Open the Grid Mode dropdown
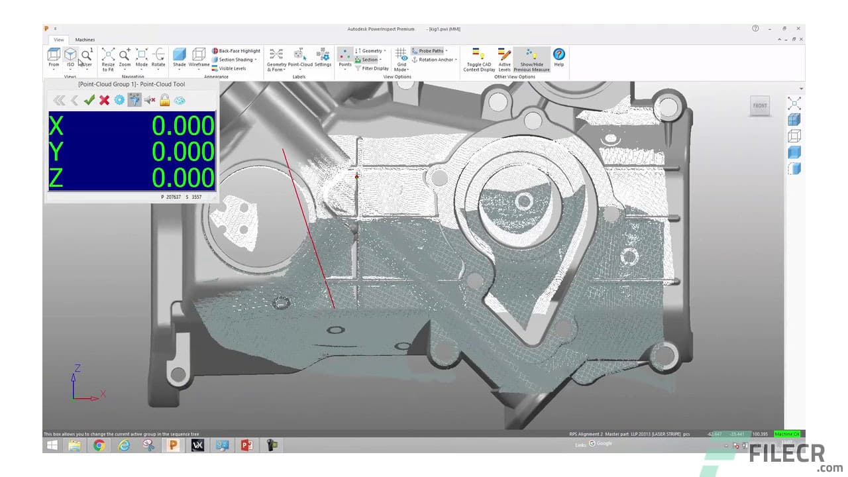Screen dimensions: 848x477 pos(401,60)
